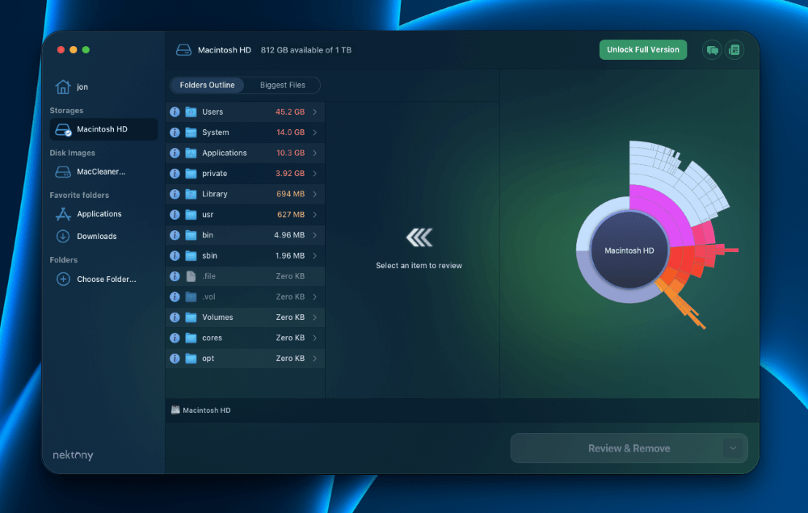Click the System size value 14.0 GB
Screen dimensions: 808x513
[290, 132]
